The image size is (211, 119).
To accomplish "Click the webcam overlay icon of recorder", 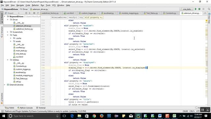I will (x=207, y=110).
